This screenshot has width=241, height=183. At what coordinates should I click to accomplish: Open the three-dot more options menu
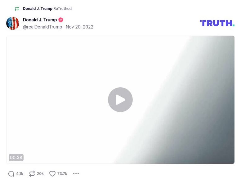tap(76, 174)
